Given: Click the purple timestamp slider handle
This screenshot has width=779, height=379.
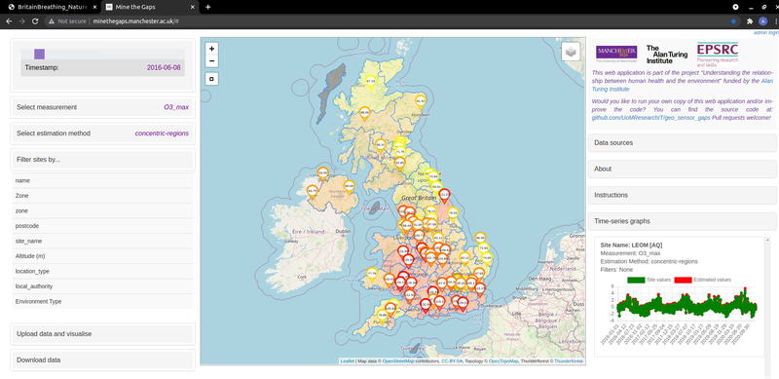Looking at the screenshot, I should point(39,54).
